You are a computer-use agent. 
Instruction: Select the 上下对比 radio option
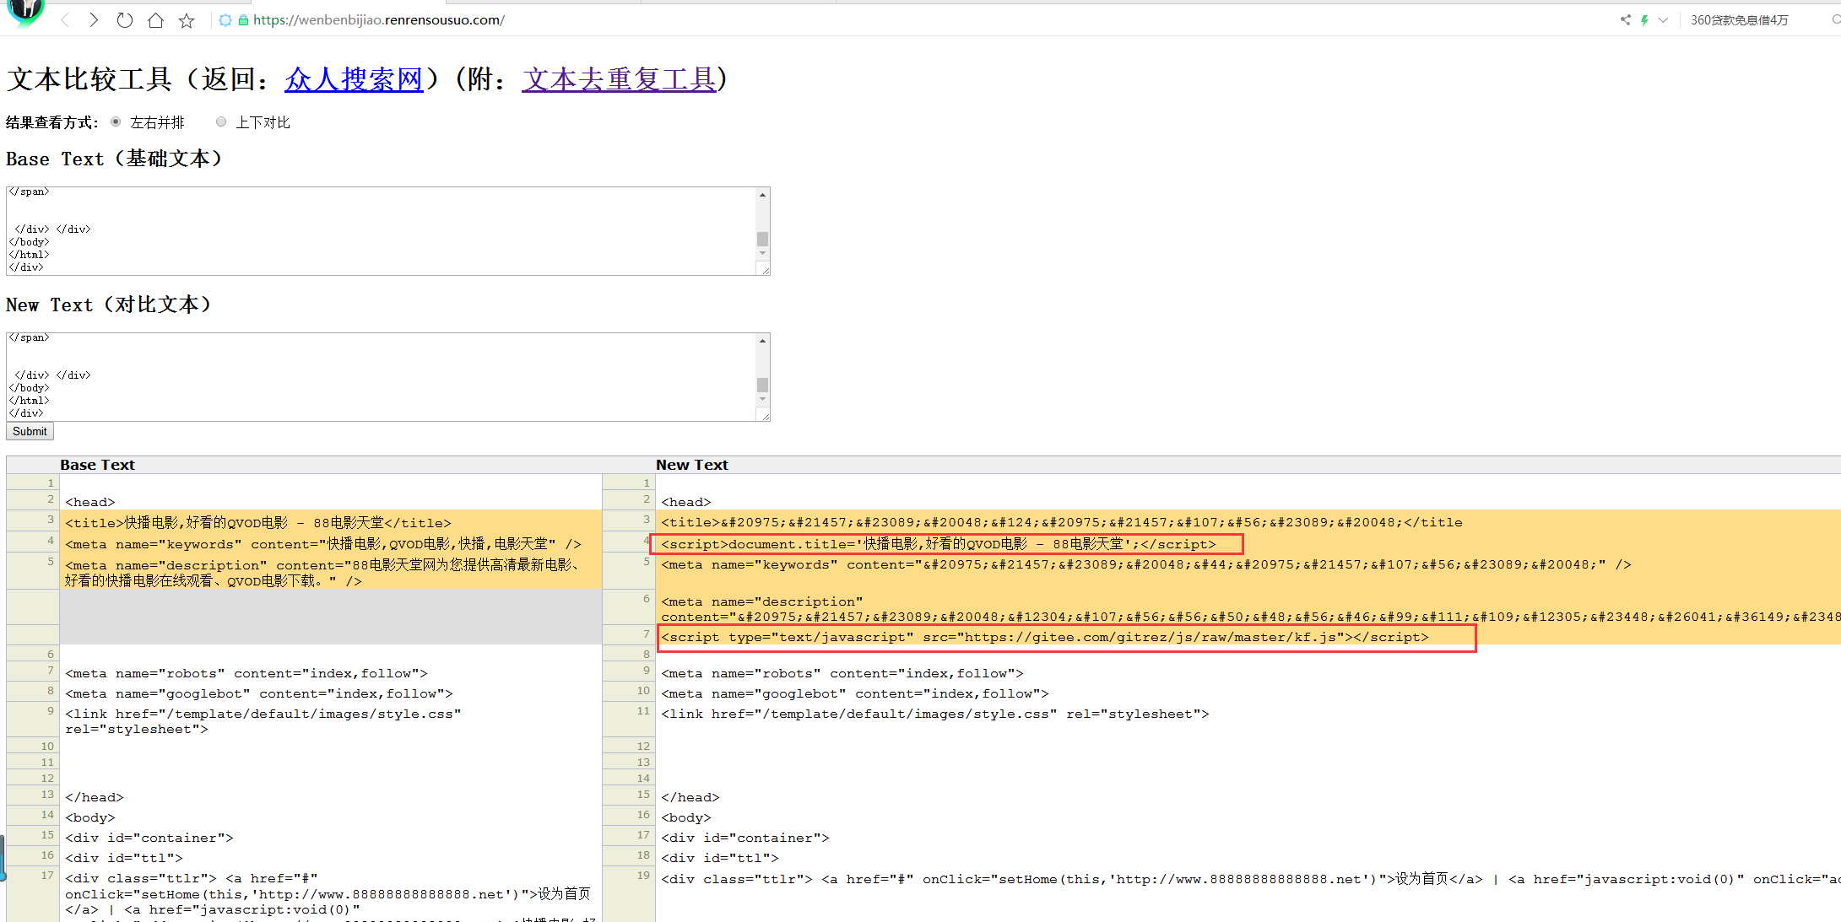point(221,121)
